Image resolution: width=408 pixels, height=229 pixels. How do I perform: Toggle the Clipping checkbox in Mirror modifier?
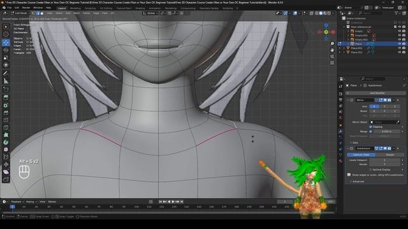coord(370,127)
